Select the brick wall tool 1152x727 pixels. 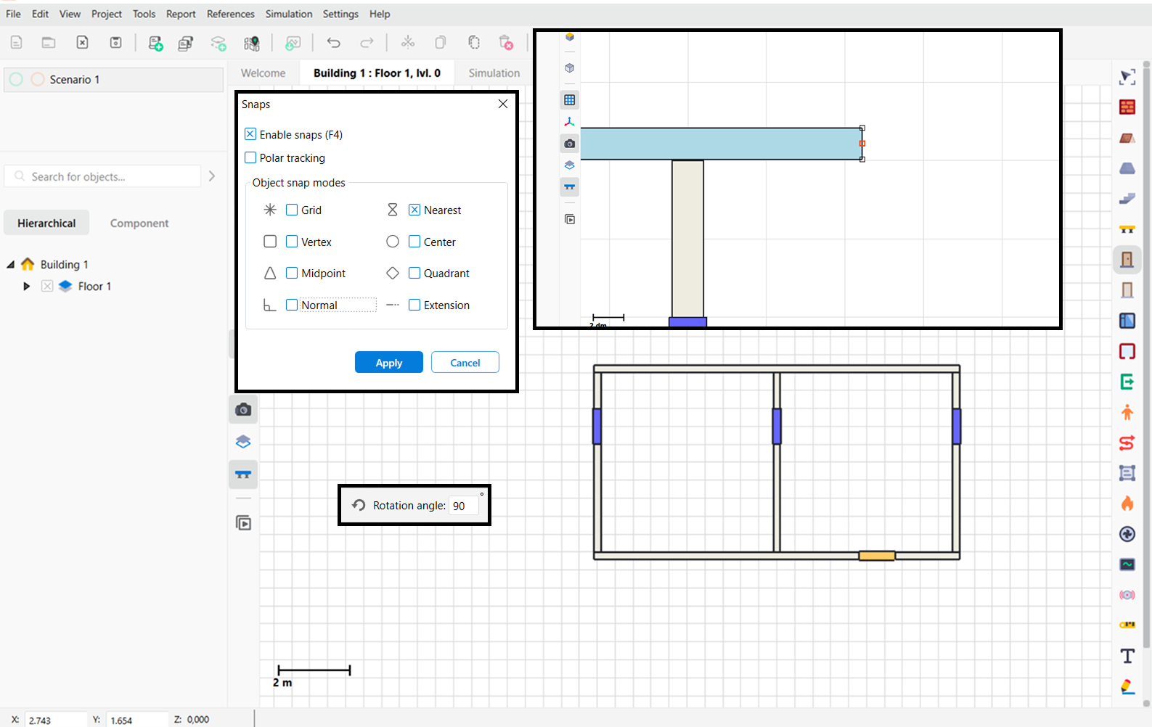(x=1127, y=107)
